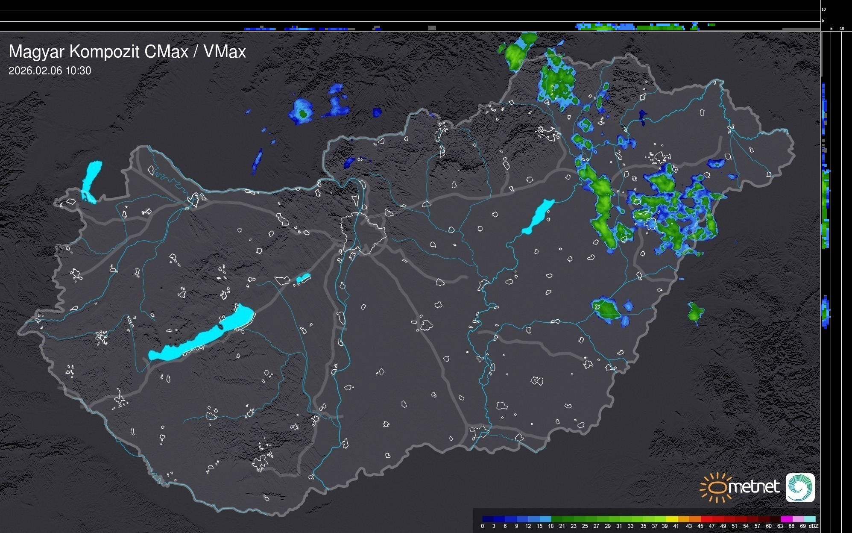Select the light cyan 69 dBZ swatch
Viewport: 852px width, 533px height.
tap(809, 519)
